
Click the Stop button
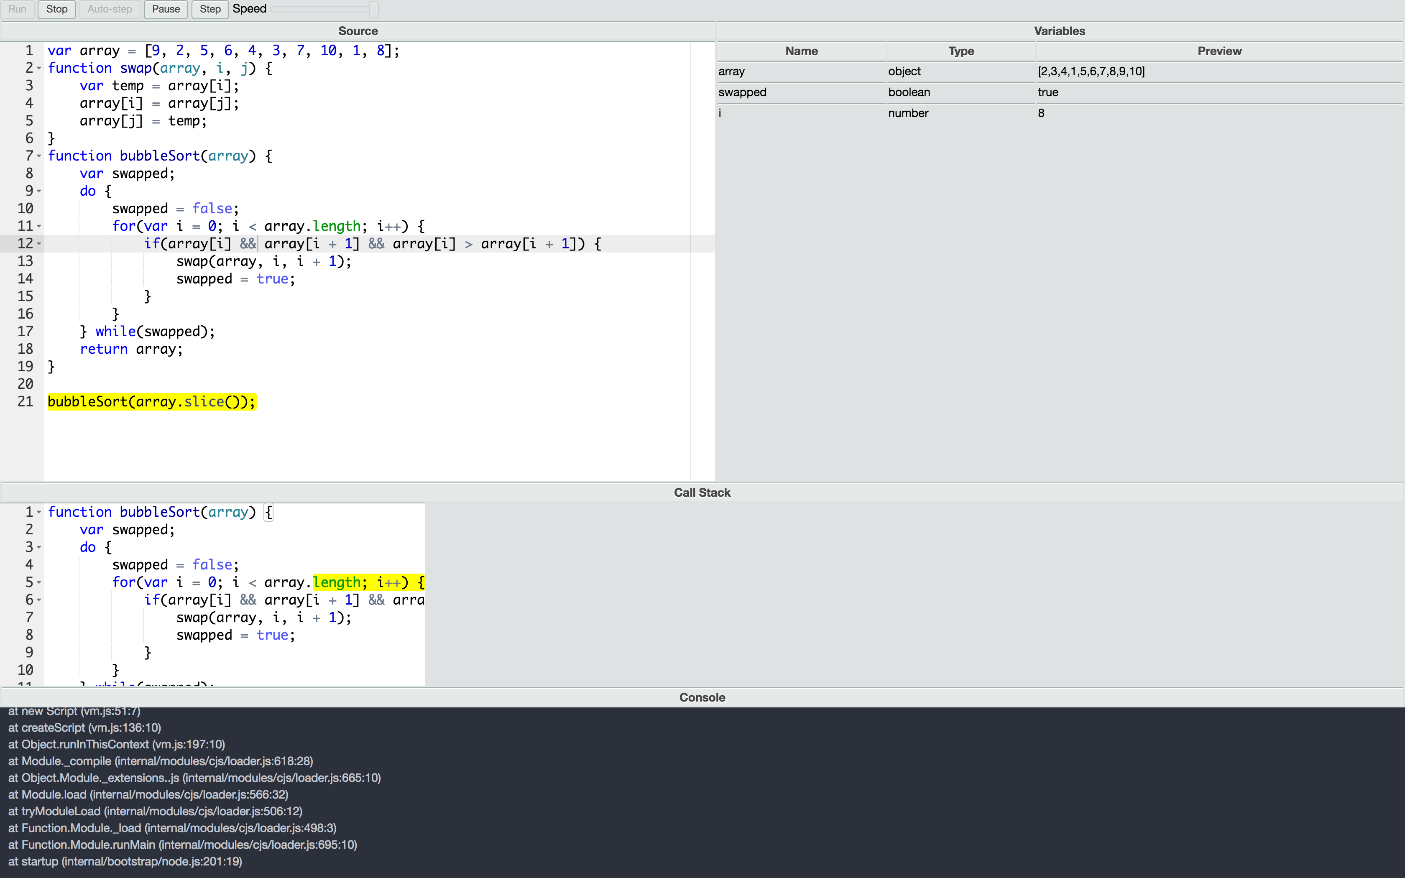56,9
